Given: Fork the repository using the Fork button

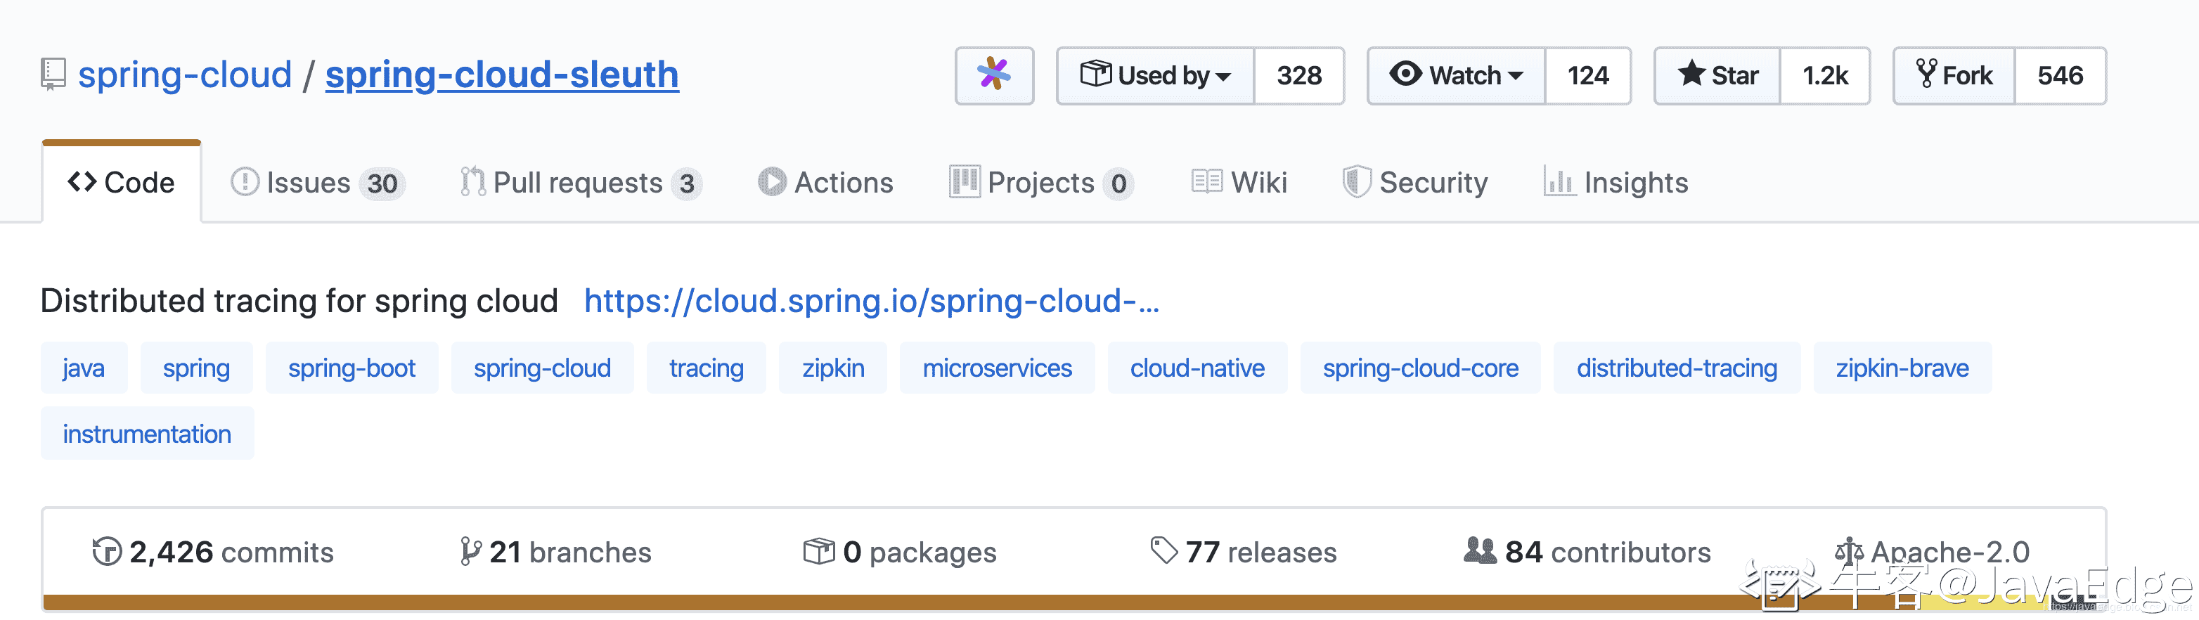Looking at the screenshot, I should (x=1954, y=75).
